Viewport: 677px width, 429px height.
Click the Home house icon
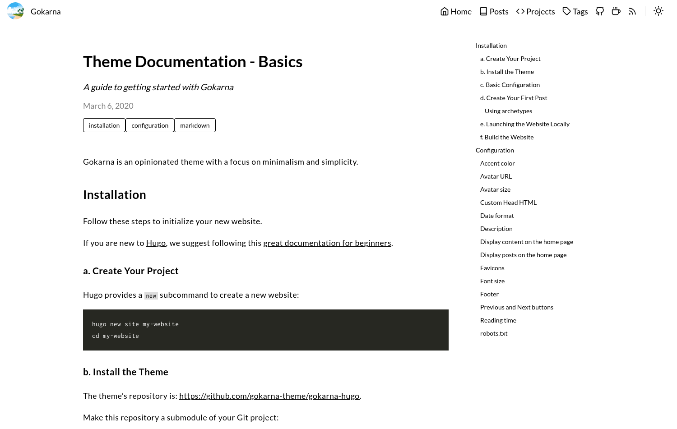tap(445, 11)
